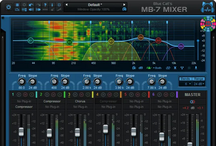216x146 pixels.
Task: Click the 7.80 k Freq knob
Action: tap(151, 82)
